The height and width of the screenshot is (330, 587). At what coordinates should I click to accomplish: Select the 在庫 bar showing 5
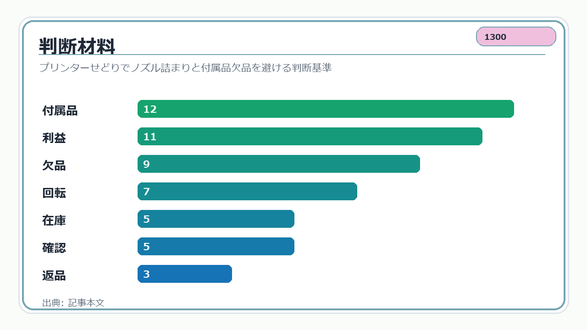216,219
